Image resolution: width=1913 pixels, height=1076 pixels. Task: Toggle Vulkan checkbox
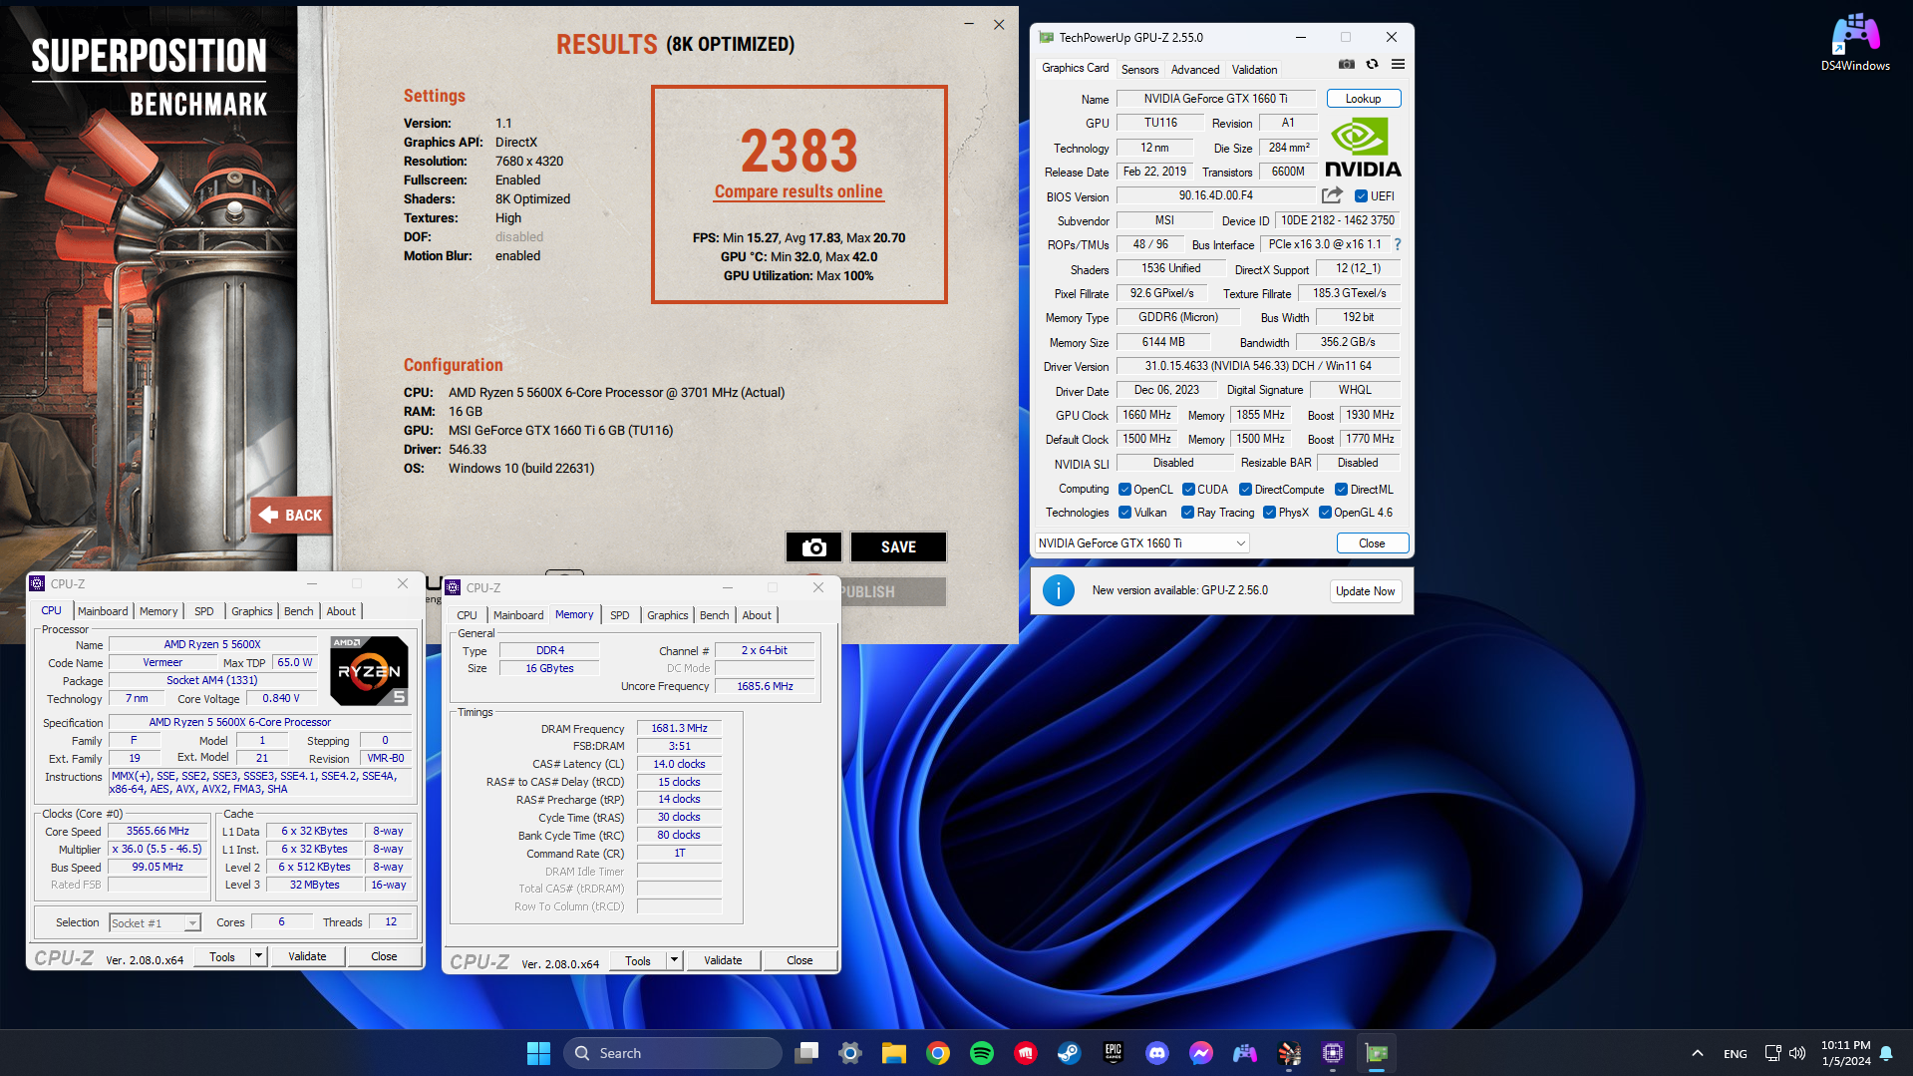(x=1124, y=513)
